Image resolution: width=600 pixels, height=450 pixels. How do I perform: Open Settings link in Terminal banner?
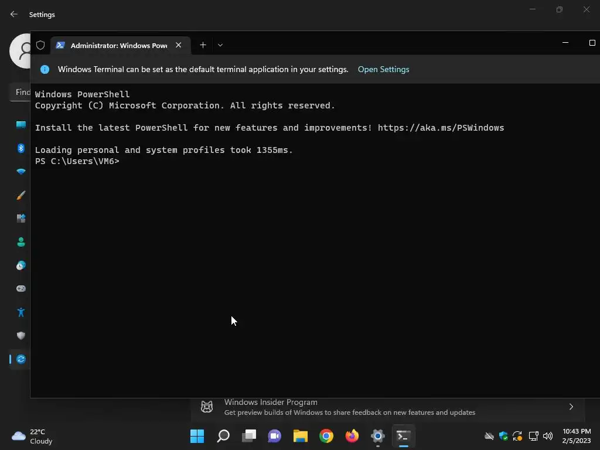coord(383,69)
